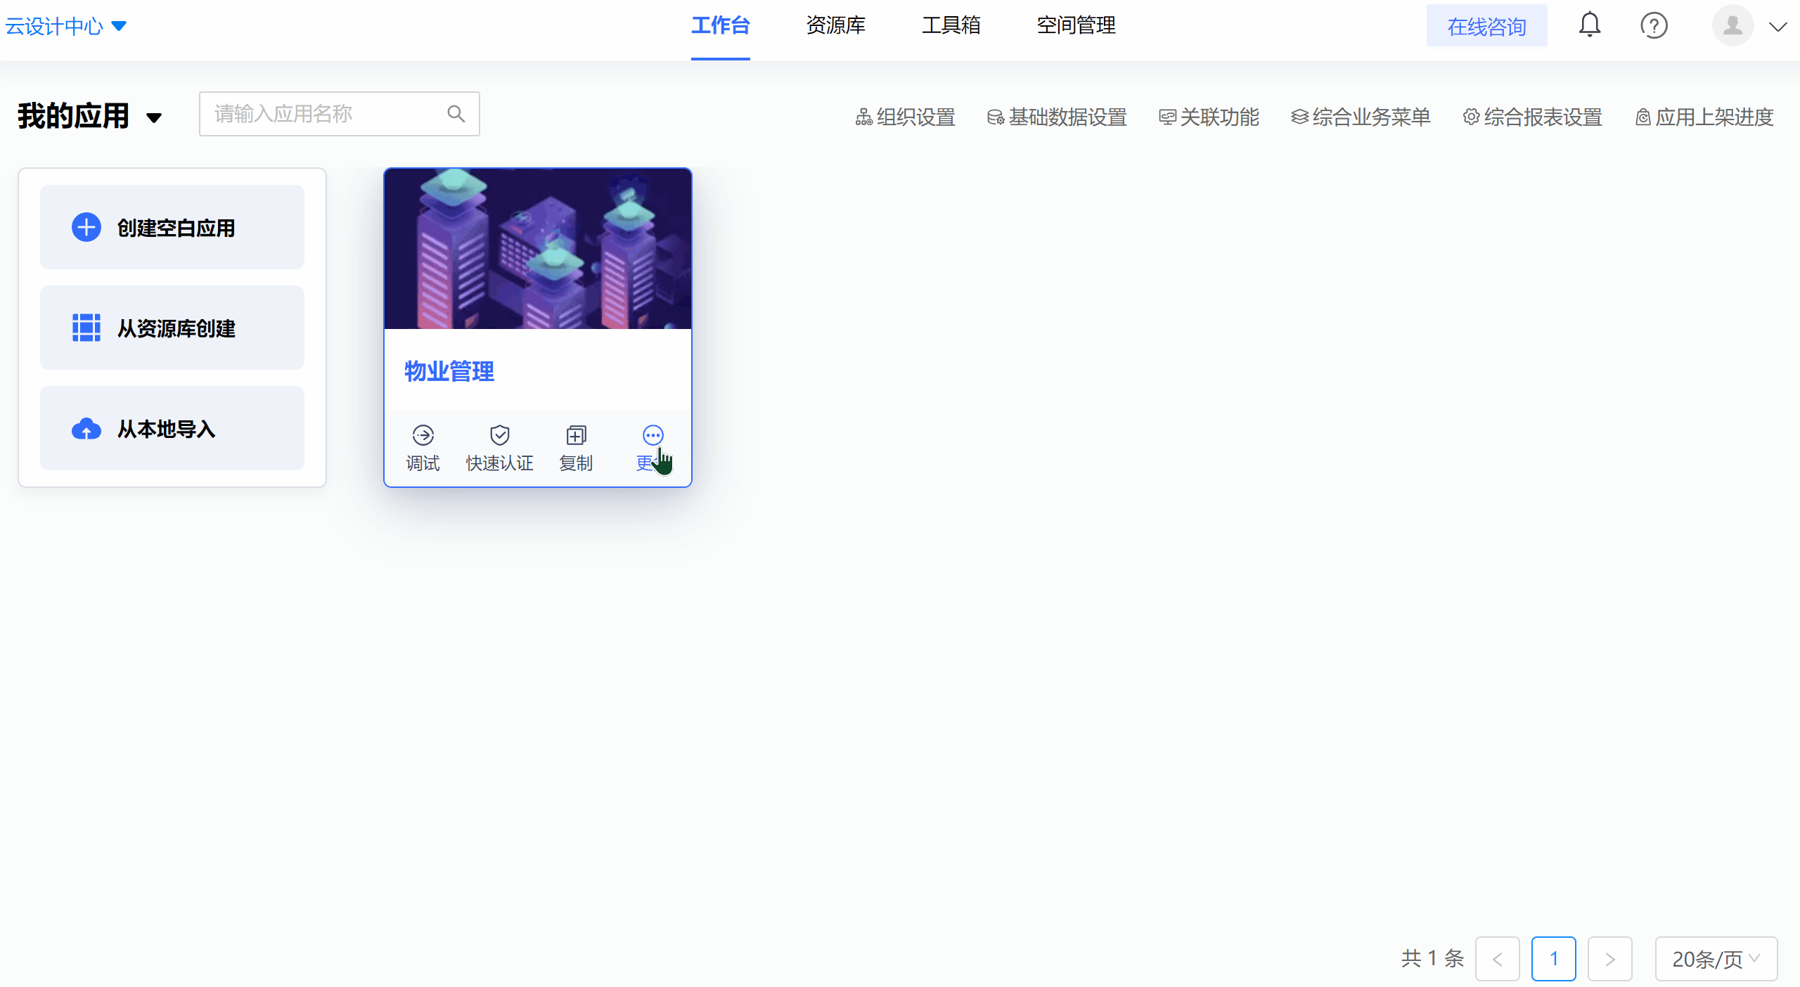The width and height of the screenshot is (1800, 987).
Task: Click the 我的应用 heading
Action: [x=74, y=116]
